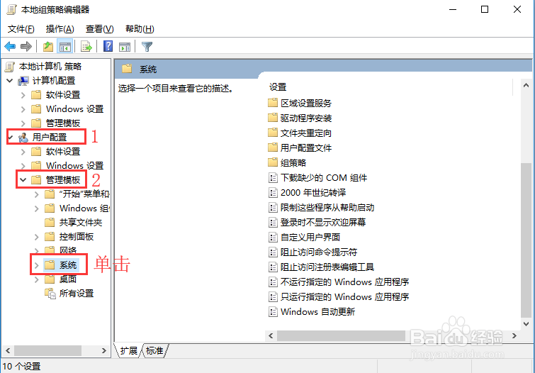Toggle the Show/Hide action pane icon
The height and width of the screenshot is (373, 535).
(125, 47)
